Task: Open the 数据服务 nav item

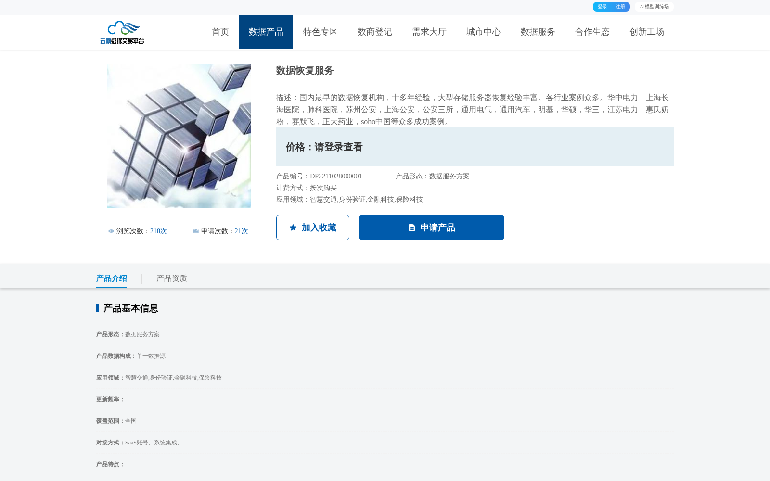Action: pos(538,32)
